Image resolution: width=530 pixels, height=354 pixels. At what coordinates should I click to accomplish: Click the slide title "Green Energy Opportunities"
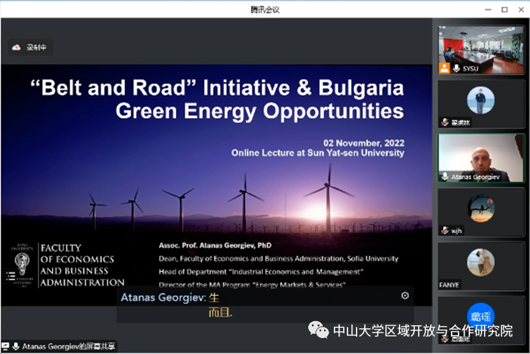tap(260, 111)
